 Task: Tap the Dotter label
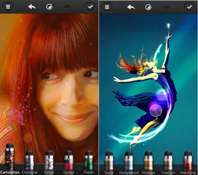(69, 172)
